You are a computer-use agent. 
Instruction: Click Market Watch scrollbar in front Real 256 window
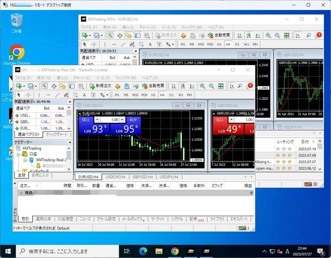(69, 118)
